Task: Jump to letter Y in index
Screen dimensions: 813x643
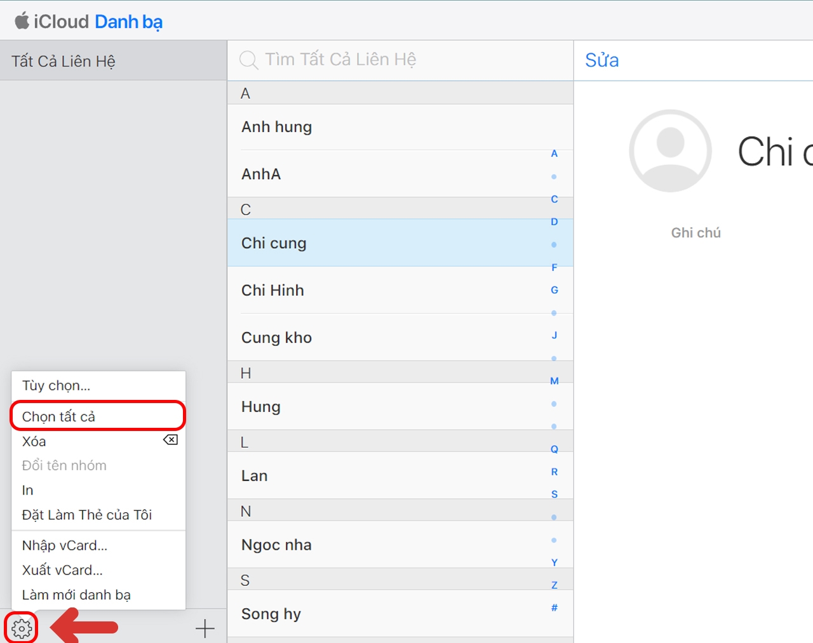Action: point(554,562)
